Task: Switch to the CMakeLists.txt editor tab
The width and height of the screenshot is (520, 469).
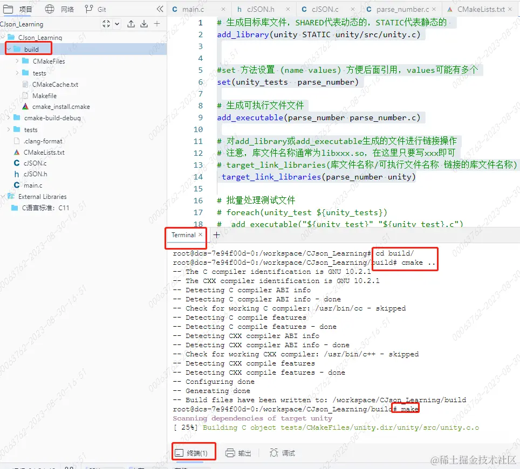Action: pos(481,9)
